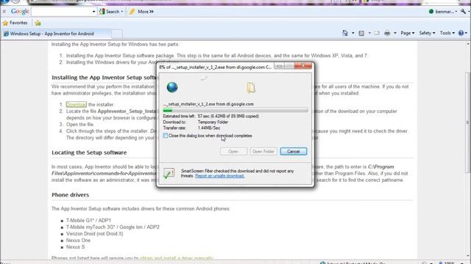471x264 pixels.
Task: Click the Add to Favorites bar icon
Action: [38, 23]
